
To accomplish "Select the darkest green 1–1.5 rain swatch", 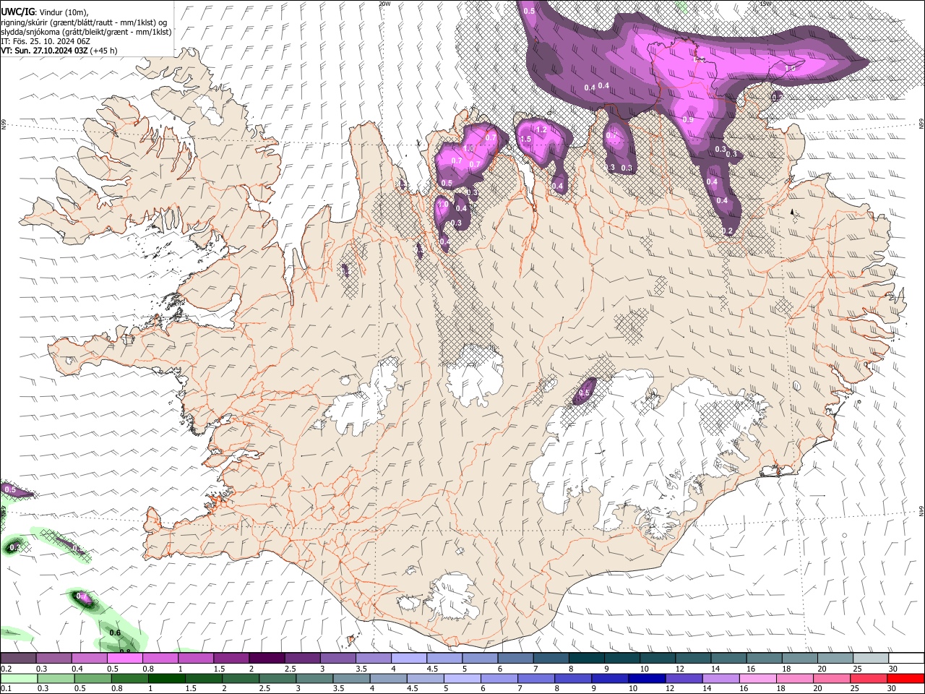I will pyautogui.click(x=167, y=678).
